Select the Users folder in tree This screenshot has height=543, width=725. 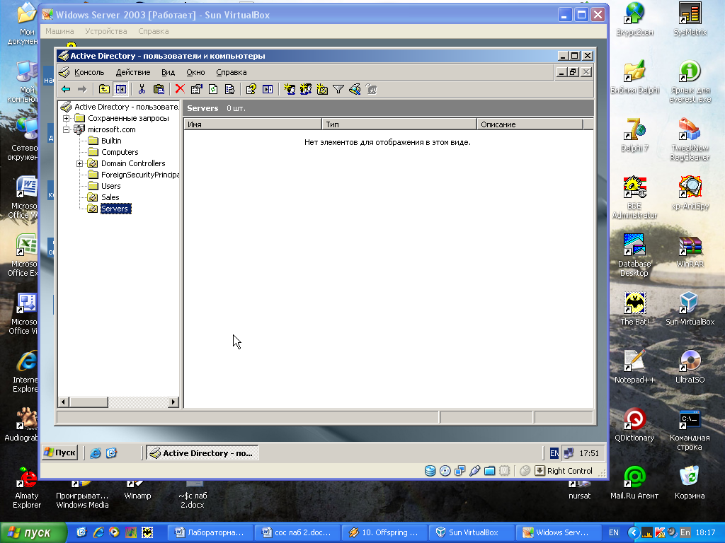(x=111, y=186)
